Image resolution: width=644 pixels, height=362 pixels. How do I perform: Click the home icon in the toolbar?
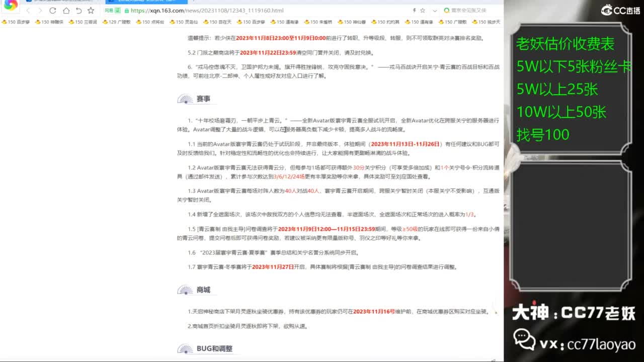[67, 11]
